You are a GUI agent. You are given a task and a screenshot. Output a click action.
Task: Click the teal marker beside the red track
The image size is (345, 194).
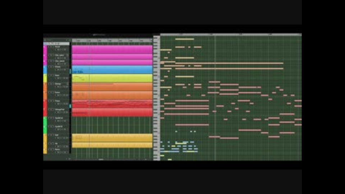point(70,106)
